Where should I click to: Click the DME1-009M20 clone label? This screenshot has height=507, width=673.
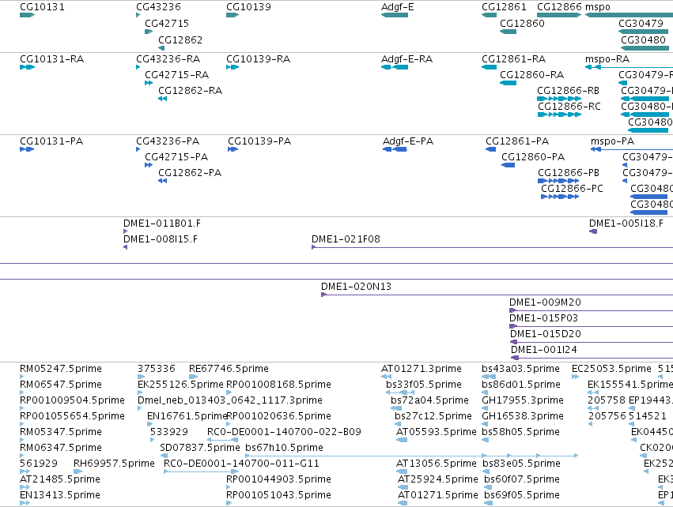coord(545,302)
